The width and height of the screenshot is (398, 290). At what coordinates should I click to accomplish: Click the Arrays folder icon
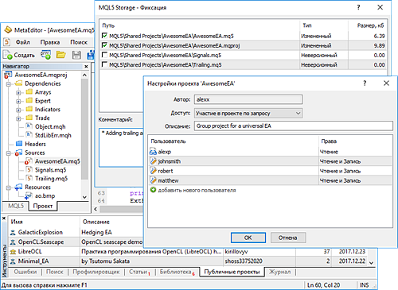[x=29, y=92]
